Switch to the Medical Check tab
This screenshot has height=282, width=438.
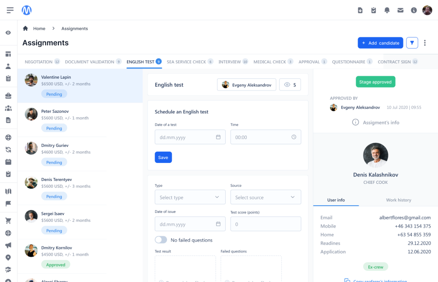tap(273, 62)
